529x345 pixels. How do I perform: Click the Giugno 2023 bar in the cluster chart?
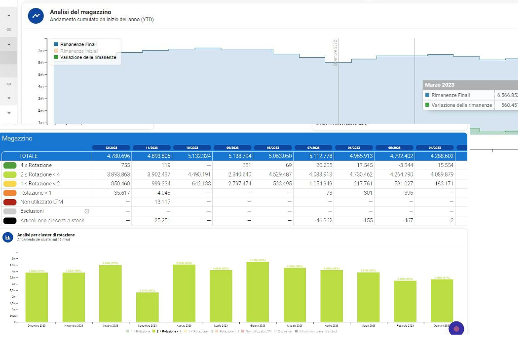pyautogui.click(x=258, y=292)
